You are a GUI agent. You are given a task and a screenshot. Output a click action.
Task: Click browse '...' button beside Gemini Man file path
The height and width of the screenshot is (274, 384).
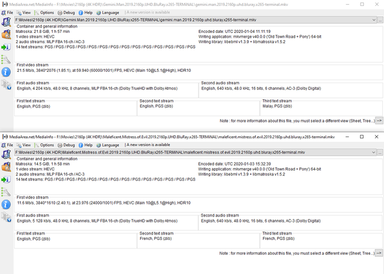point(380,20)
